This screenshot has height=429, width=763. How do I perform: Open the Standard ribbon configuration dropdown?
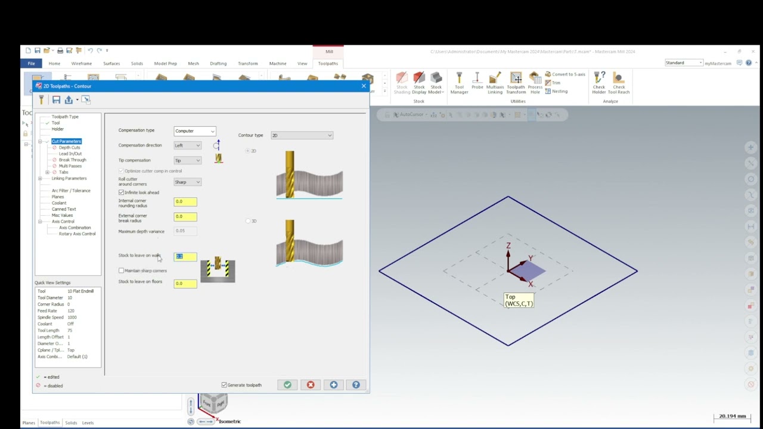684,63
